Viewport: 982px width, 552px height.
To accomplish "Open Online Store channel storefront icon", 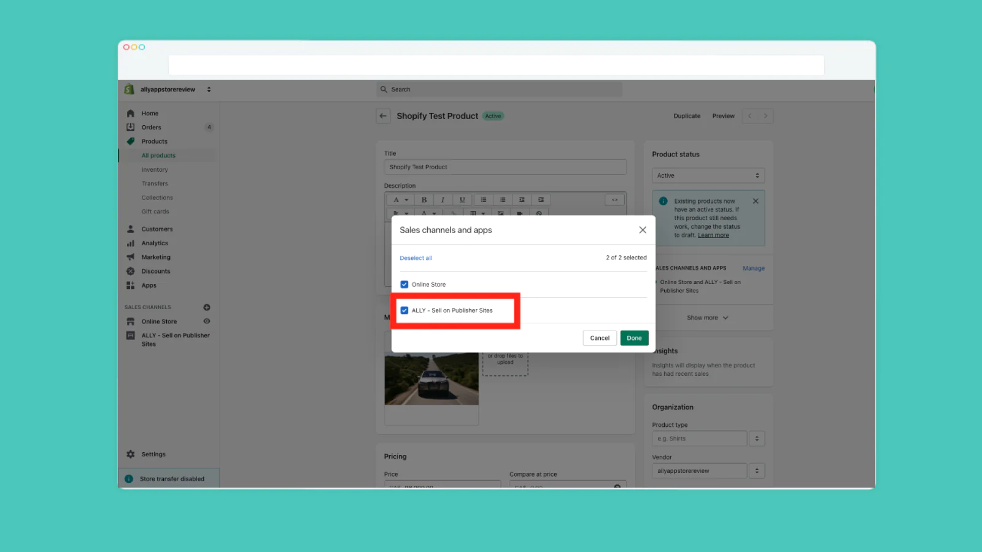I will point(130,321).
